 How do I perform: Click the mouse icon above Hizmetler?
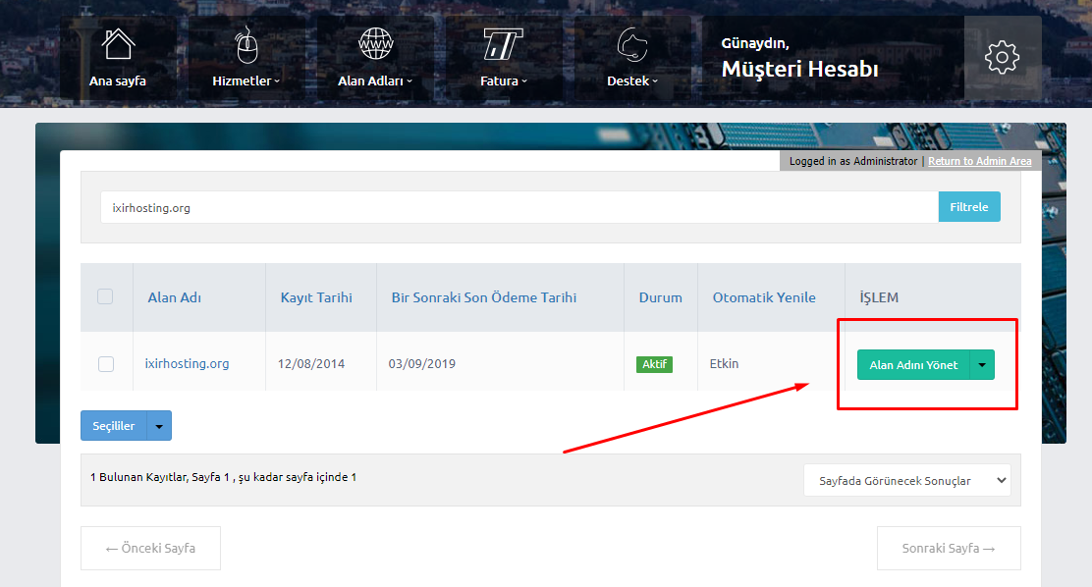(246, 45)
